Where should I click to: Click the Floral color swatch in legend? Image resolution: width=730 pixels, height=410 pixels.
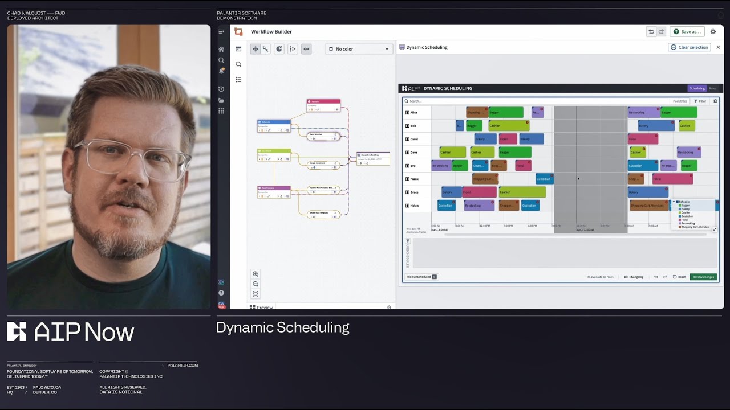click(x=680, y=219)
